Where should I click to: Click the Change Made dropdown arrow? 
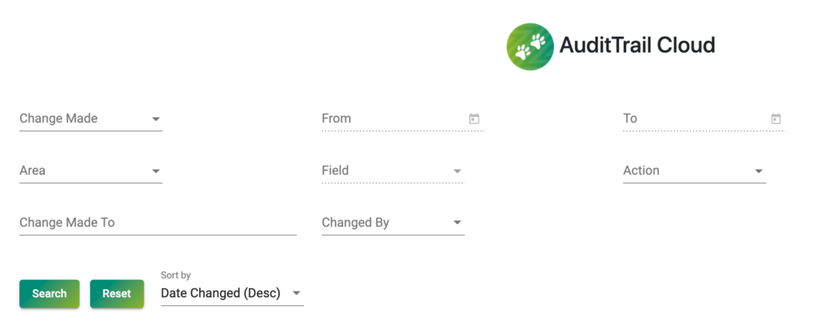(156, 119)
